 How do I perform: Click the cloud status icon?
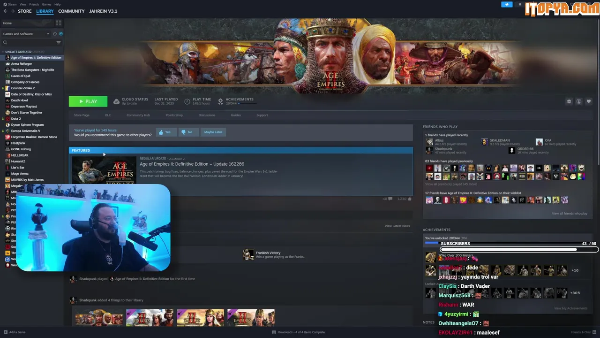116,101
